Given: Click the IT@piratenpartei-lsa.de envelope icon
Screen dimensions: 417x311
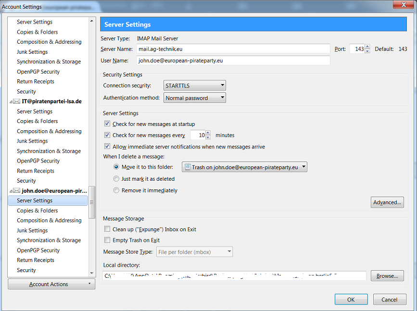Looking at the screenshot, I should (17, 101).
